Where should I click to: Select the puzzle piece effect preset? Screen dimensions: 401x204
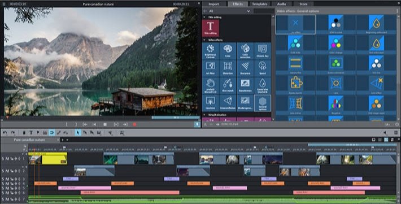pos(295,85)
